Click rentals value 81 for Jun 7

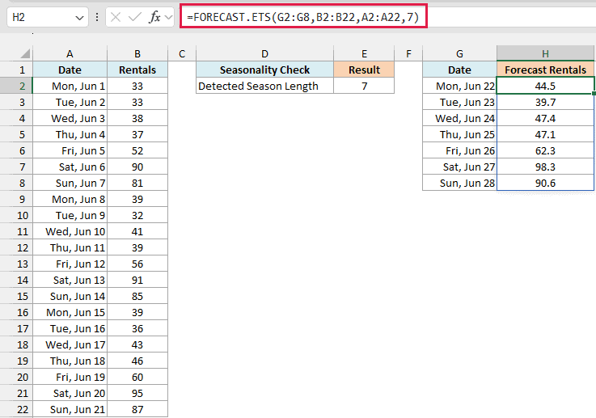click(x=137, y=183)
